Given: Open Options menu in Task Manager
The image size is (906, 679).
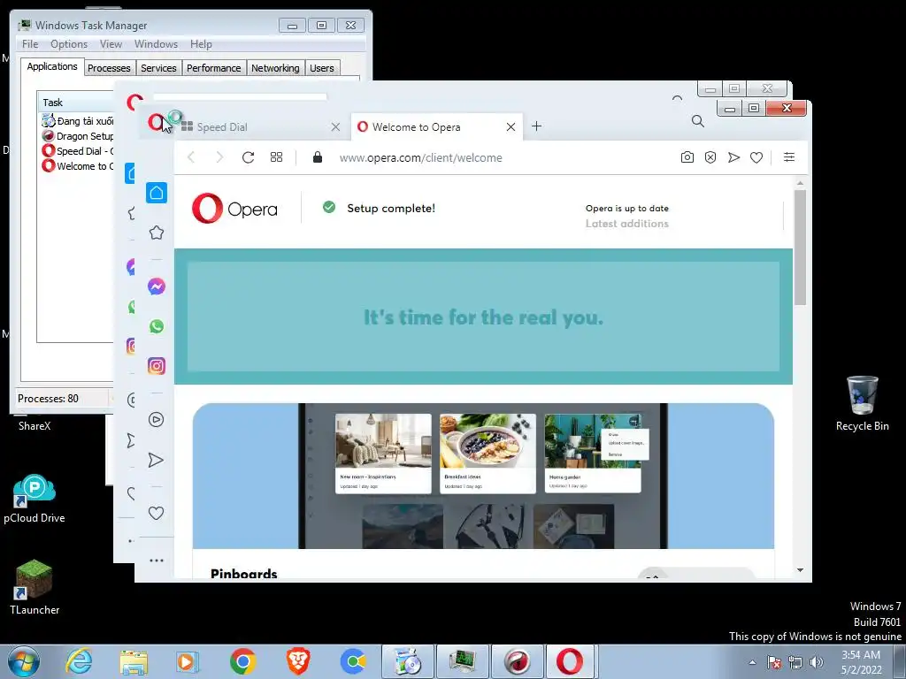Looking at the screenshot, I should pos(69,44).
